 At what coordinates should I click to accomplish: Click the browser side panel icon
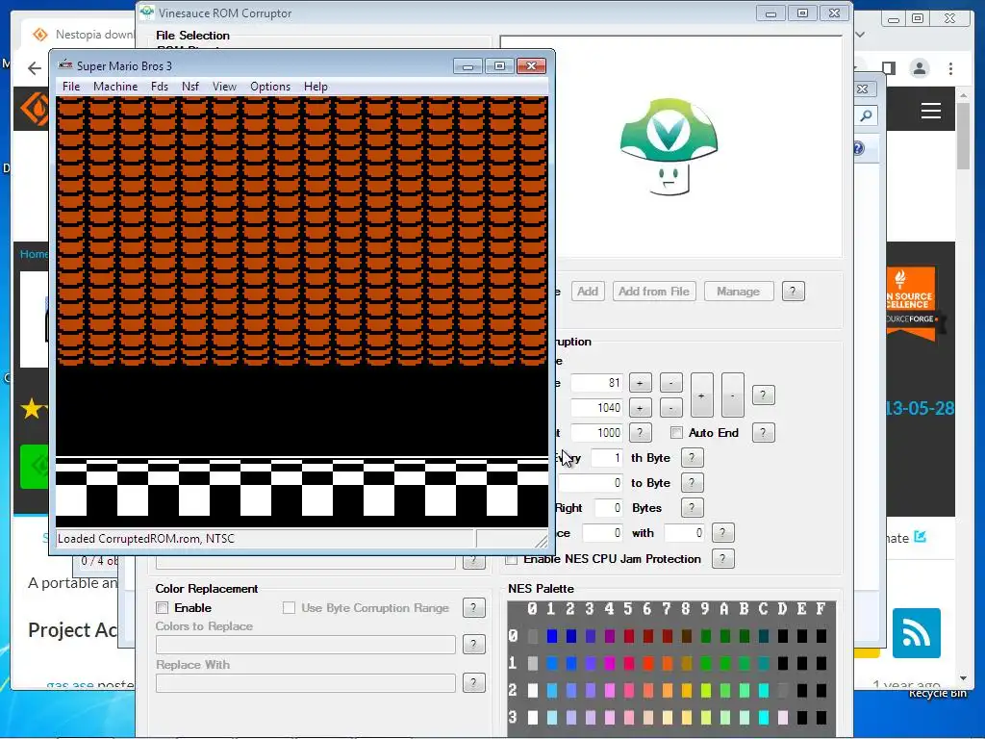(888, 68)
